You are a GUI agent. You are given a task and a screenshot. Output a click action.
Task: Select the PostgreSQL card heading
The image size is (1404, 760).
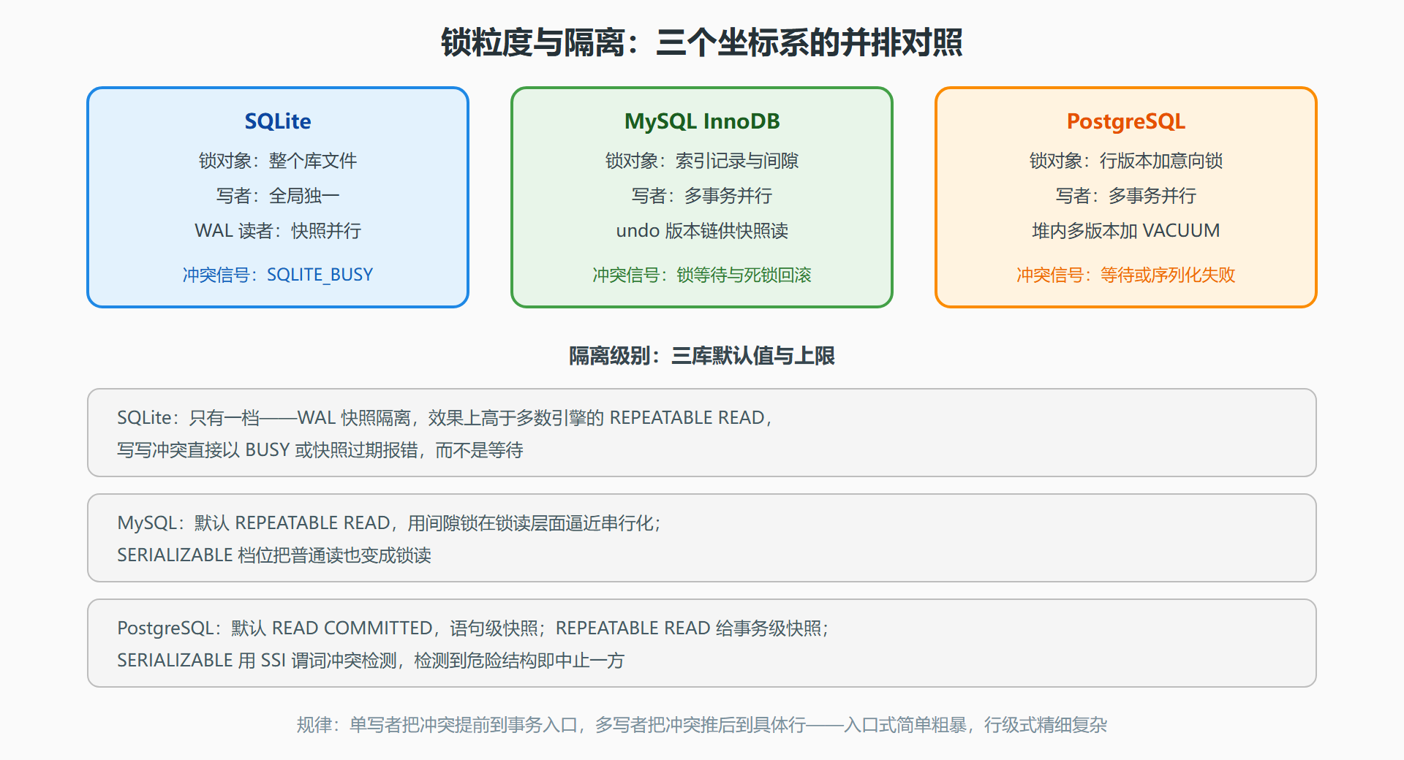tap(1126, 121)
